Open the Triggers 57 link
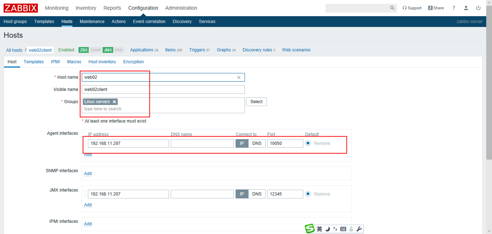Image resolution: width=492 pixels, height=234 pixels. tap(200, 50)
